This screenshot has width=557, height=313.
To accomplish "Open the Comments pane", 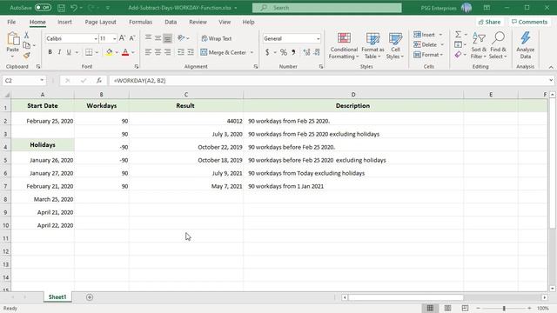I will pyautogui.click(x=529, y=22).
